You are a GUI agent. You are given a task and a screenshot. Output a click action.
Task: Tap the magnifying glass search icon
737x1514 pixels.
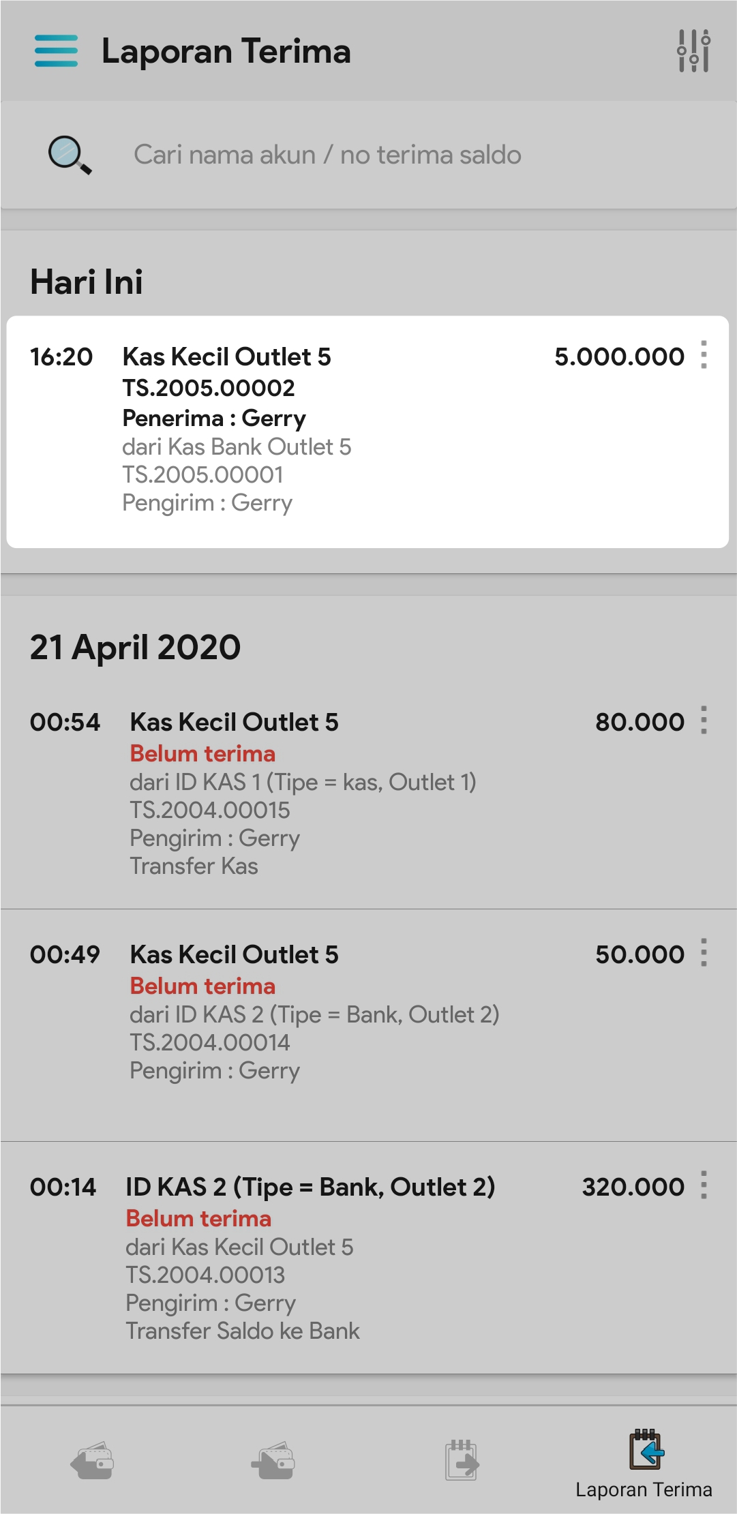[69, 155]
